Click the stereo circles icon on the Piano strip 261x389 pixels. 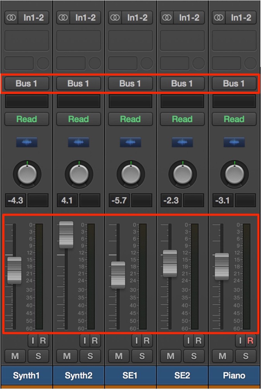point(219,17)
